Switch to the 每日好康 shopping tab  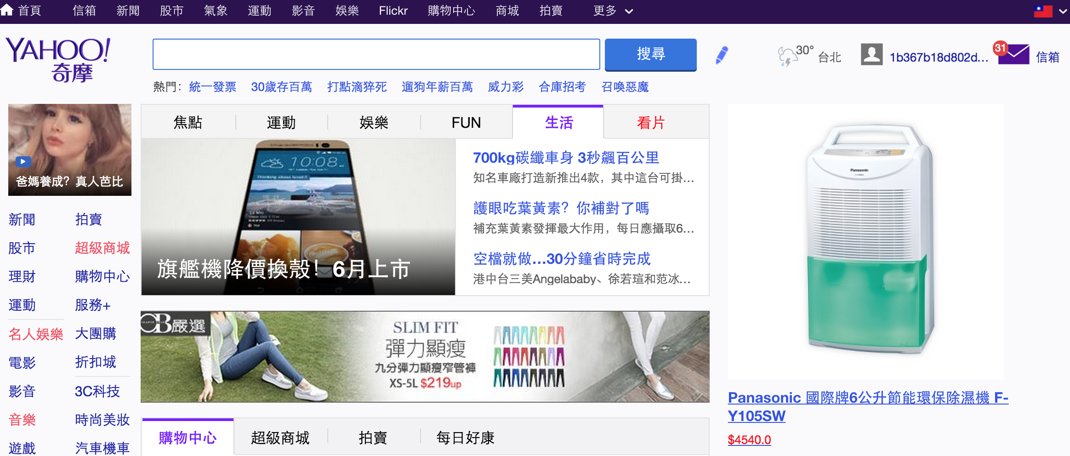465,438
